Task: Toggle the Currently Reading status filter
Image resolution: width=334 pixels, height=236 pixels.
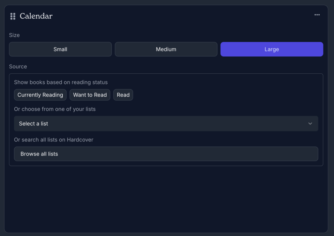Action: coord(40,95)
